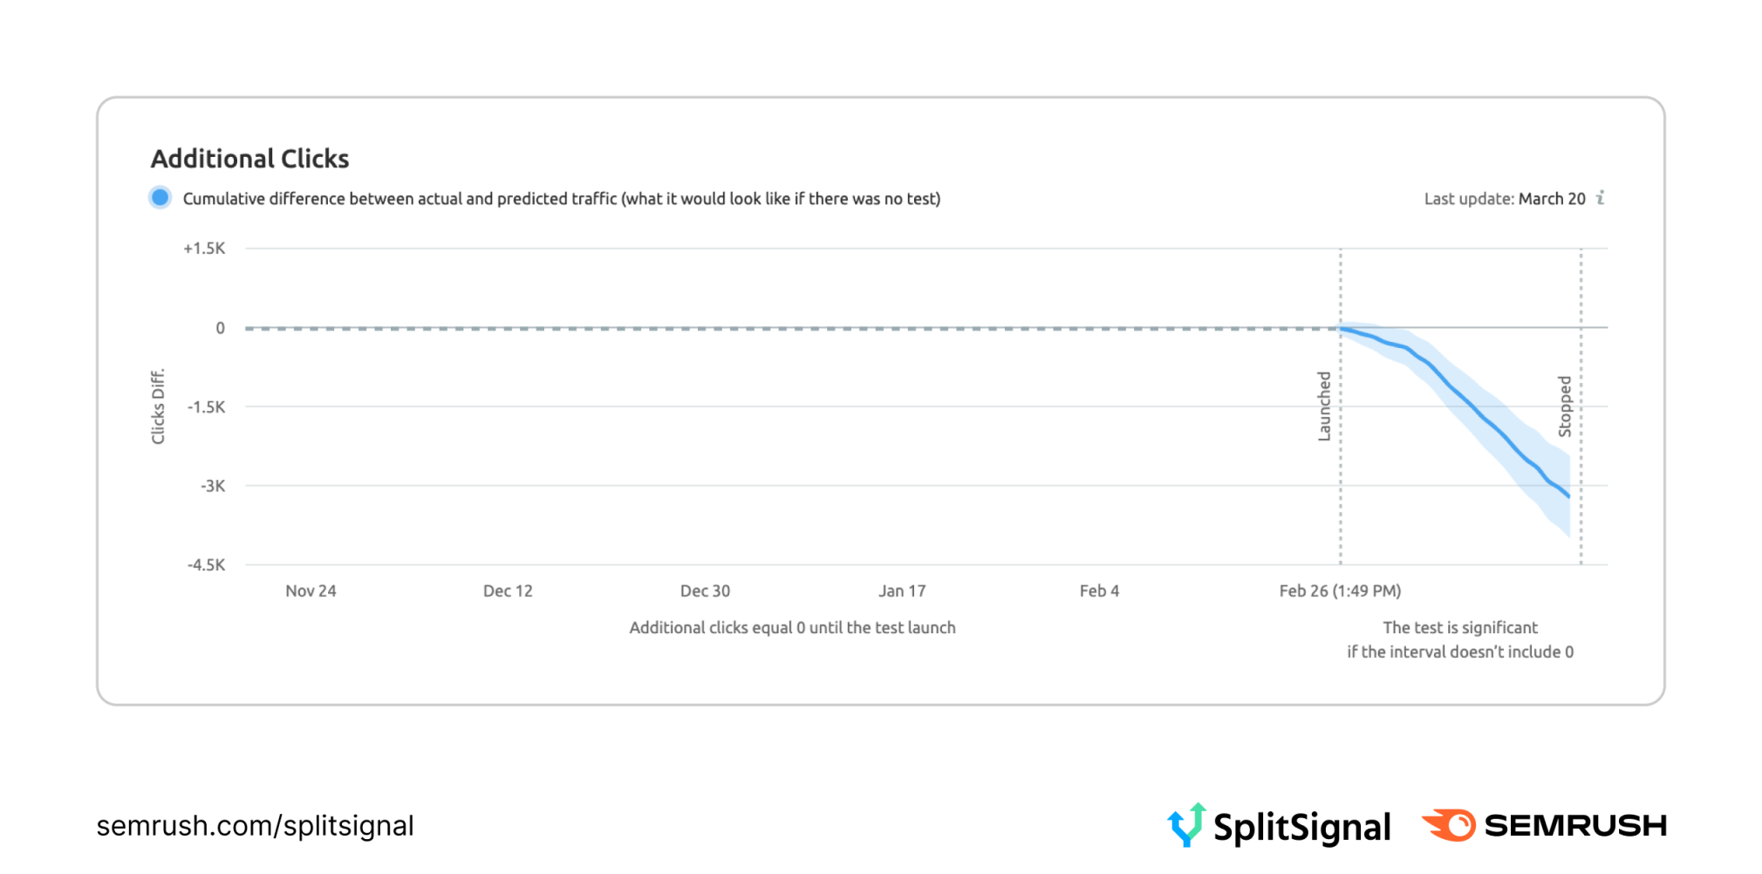
Task: Select the Launched vertical marker label
Action: [1324, 406]
